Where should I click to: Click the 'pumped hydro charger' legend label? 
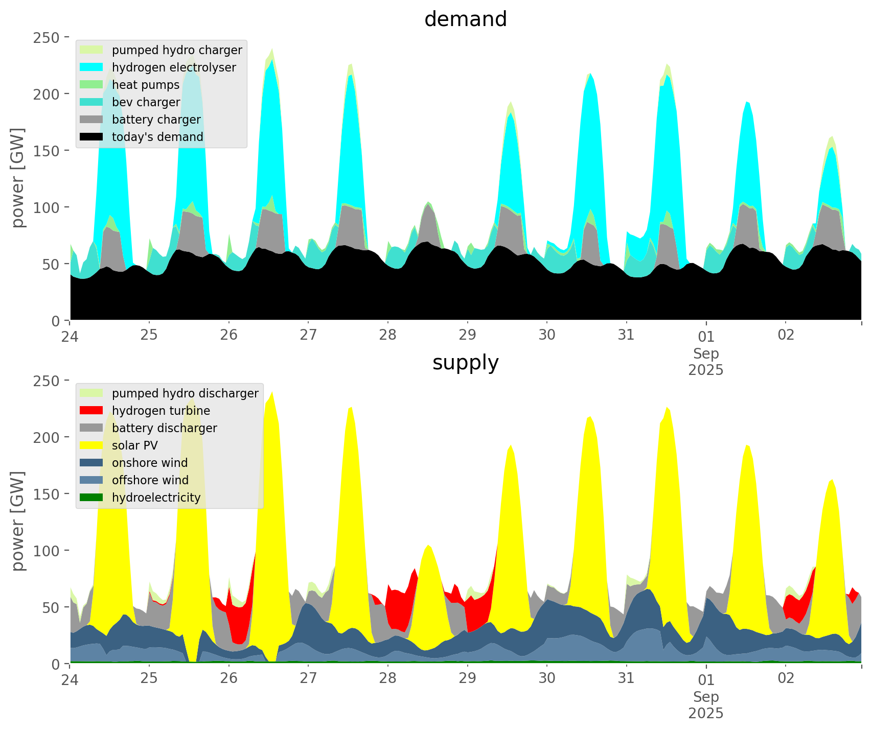177,50
